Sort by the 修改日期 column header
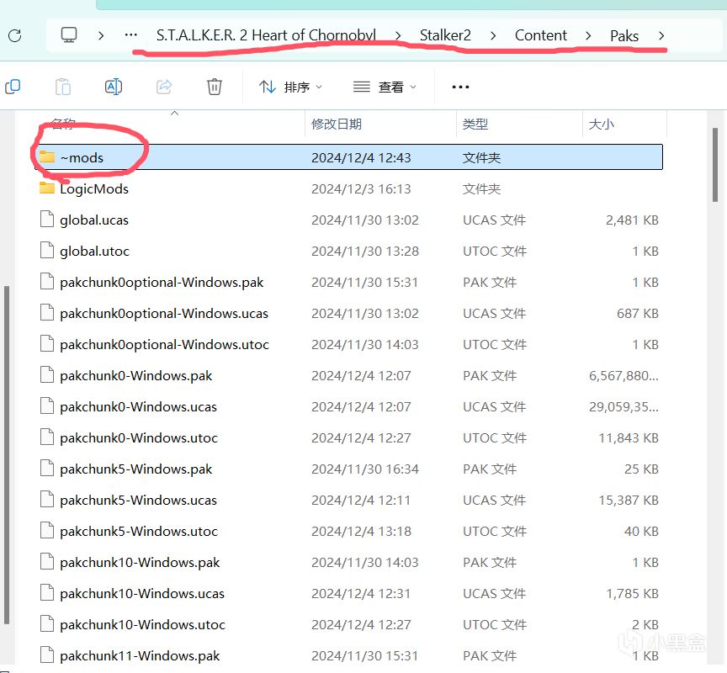Screen dimensions: 727x673 click(x=336, y=125)
